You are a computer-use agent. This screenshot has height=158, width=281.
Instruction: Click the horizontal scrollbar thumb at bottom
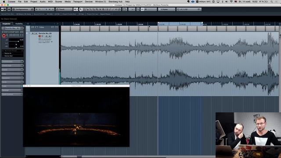[79, 156]
